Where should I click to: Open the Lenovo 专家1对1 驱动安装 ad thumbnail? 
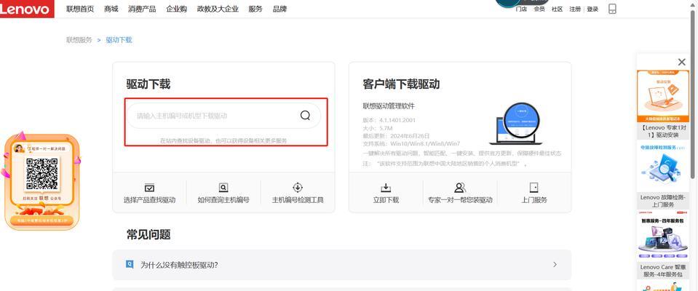[663, 96]
